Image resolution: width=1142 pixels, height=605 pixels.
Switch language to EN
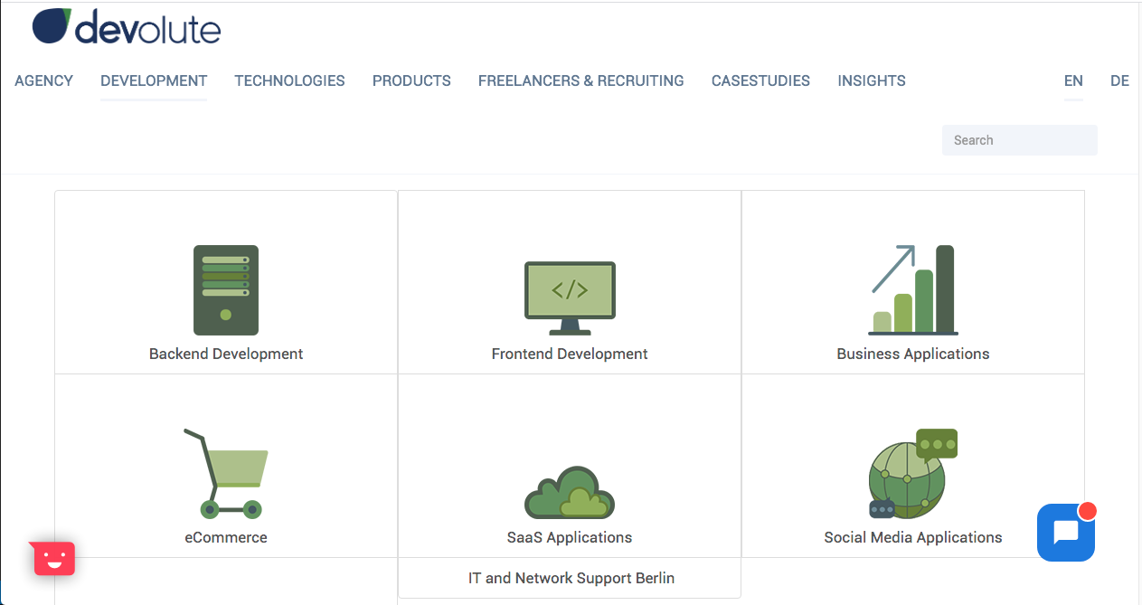point(1073,80)
